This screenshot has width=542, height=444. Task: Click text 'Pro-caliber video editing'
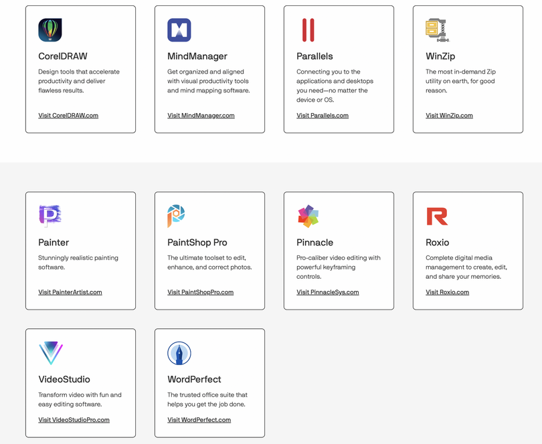[x=339, y=267]
